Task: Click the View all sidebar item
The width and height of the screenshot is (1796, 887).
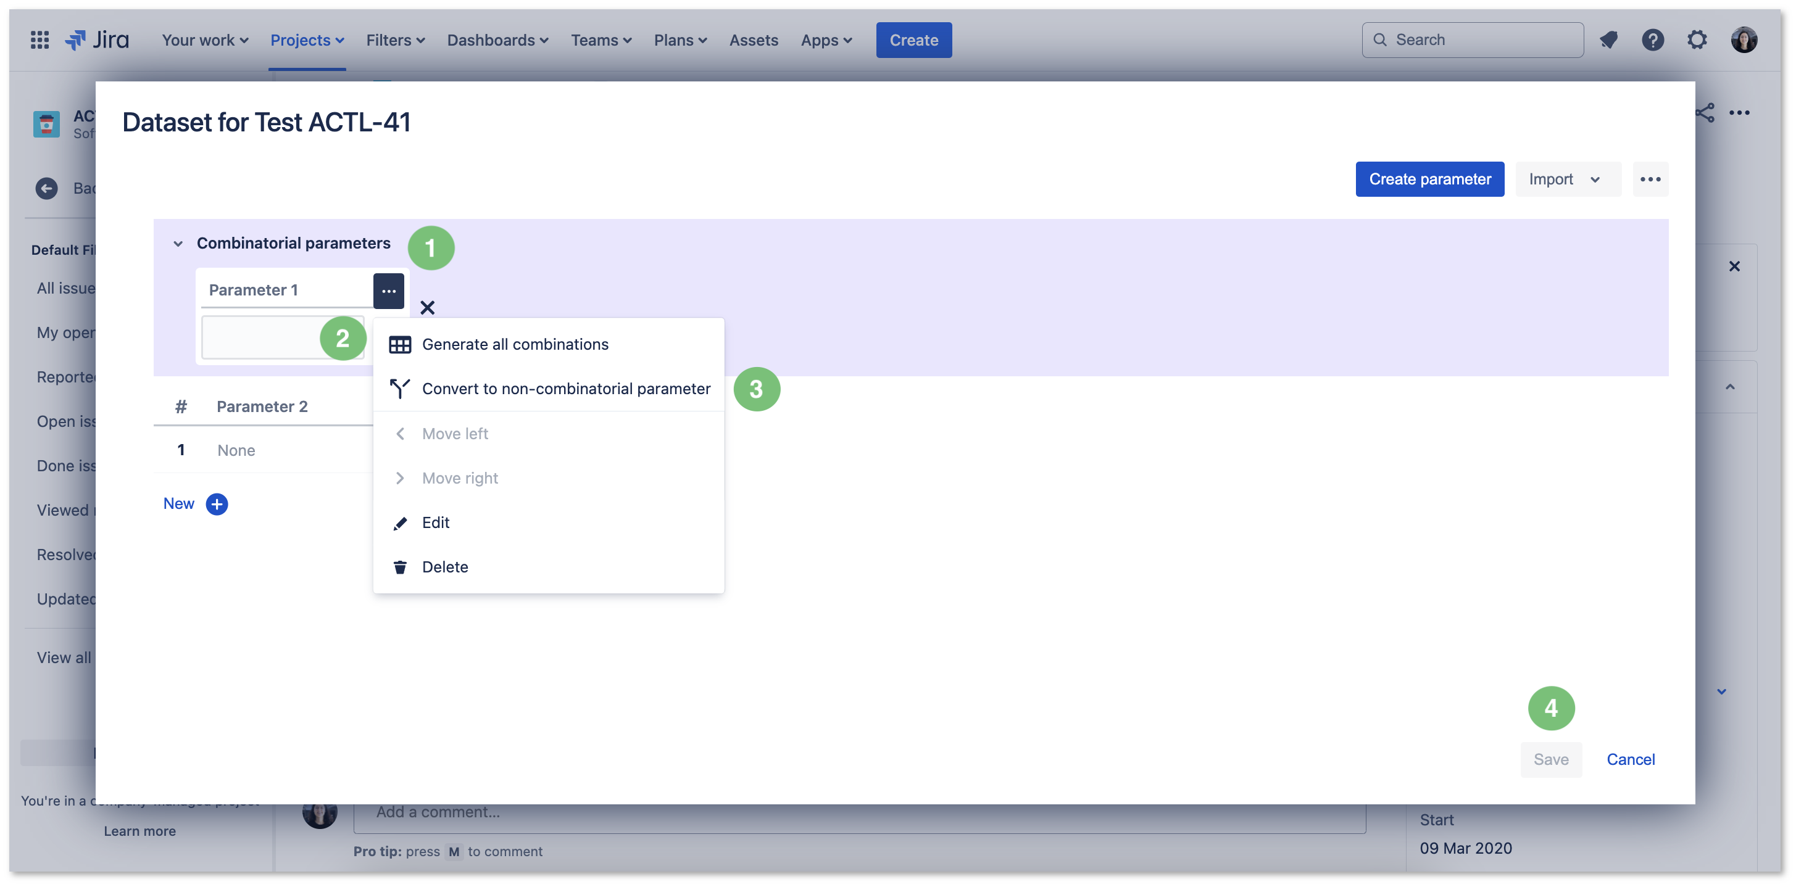Action: (x=64, y=657)
